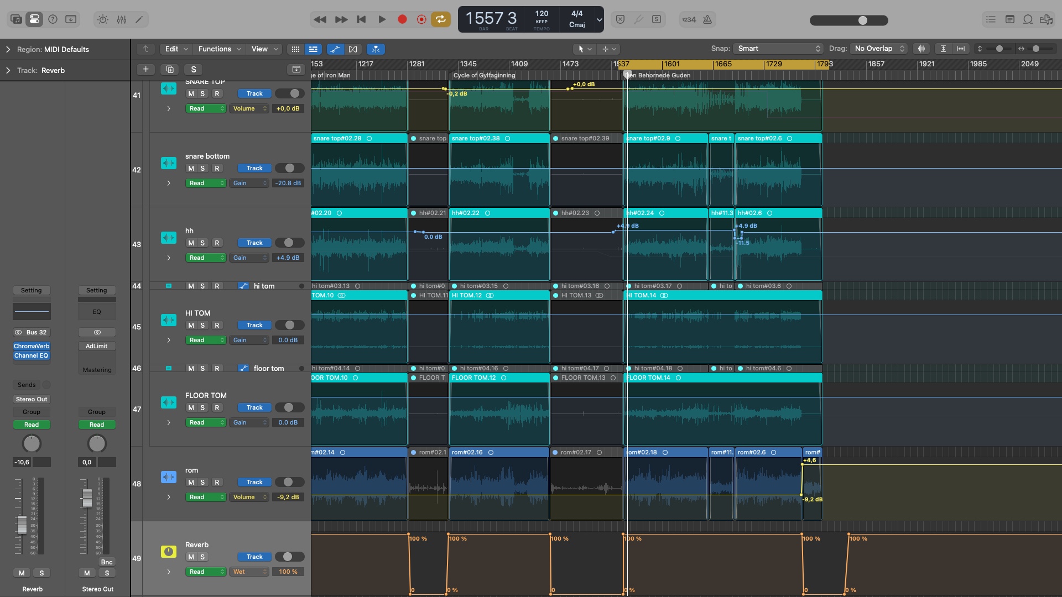Click the Record button in transport
The image size is (1062, 597).
(x=402, y=19)
